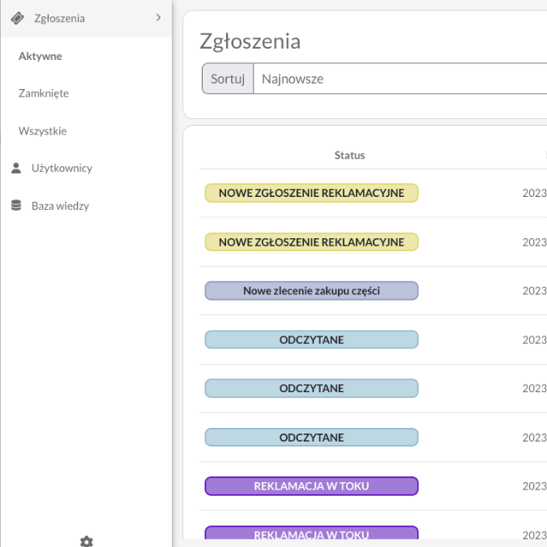The height and width of the screenshot is (547, 547).
Task: Collapse the Zgłoszenia menu chevron
Action: coord(158,18)
